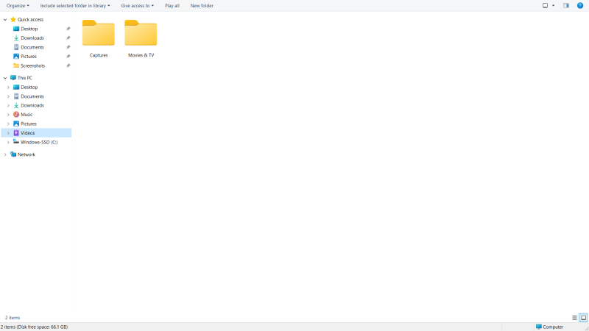Select Screenshots label in Quick access
This screenshot has width=589, height=331.
[32, 65]
